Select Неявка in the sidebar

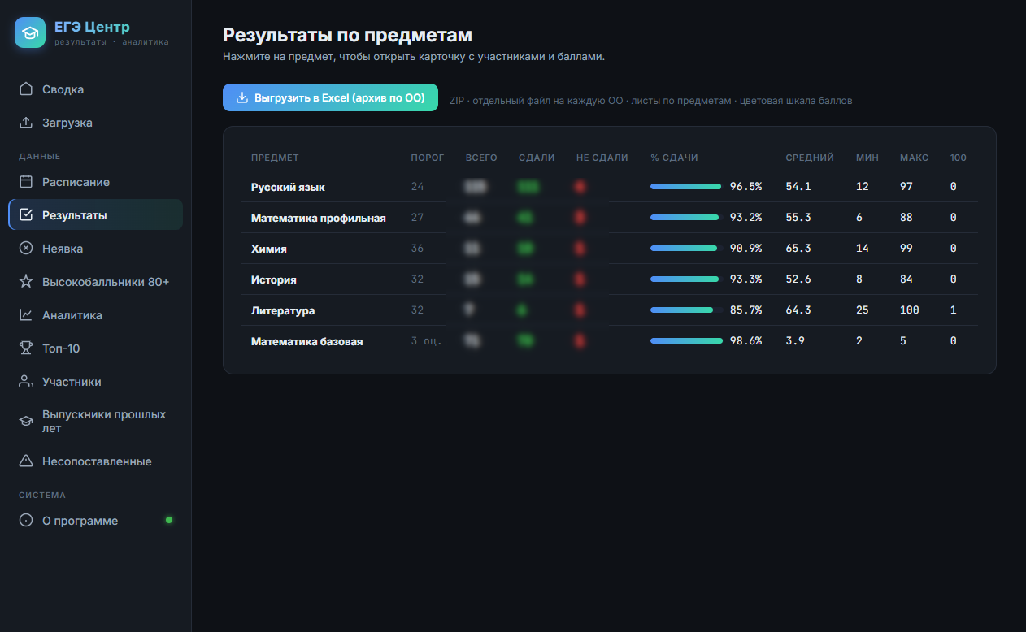click(96, 249)
